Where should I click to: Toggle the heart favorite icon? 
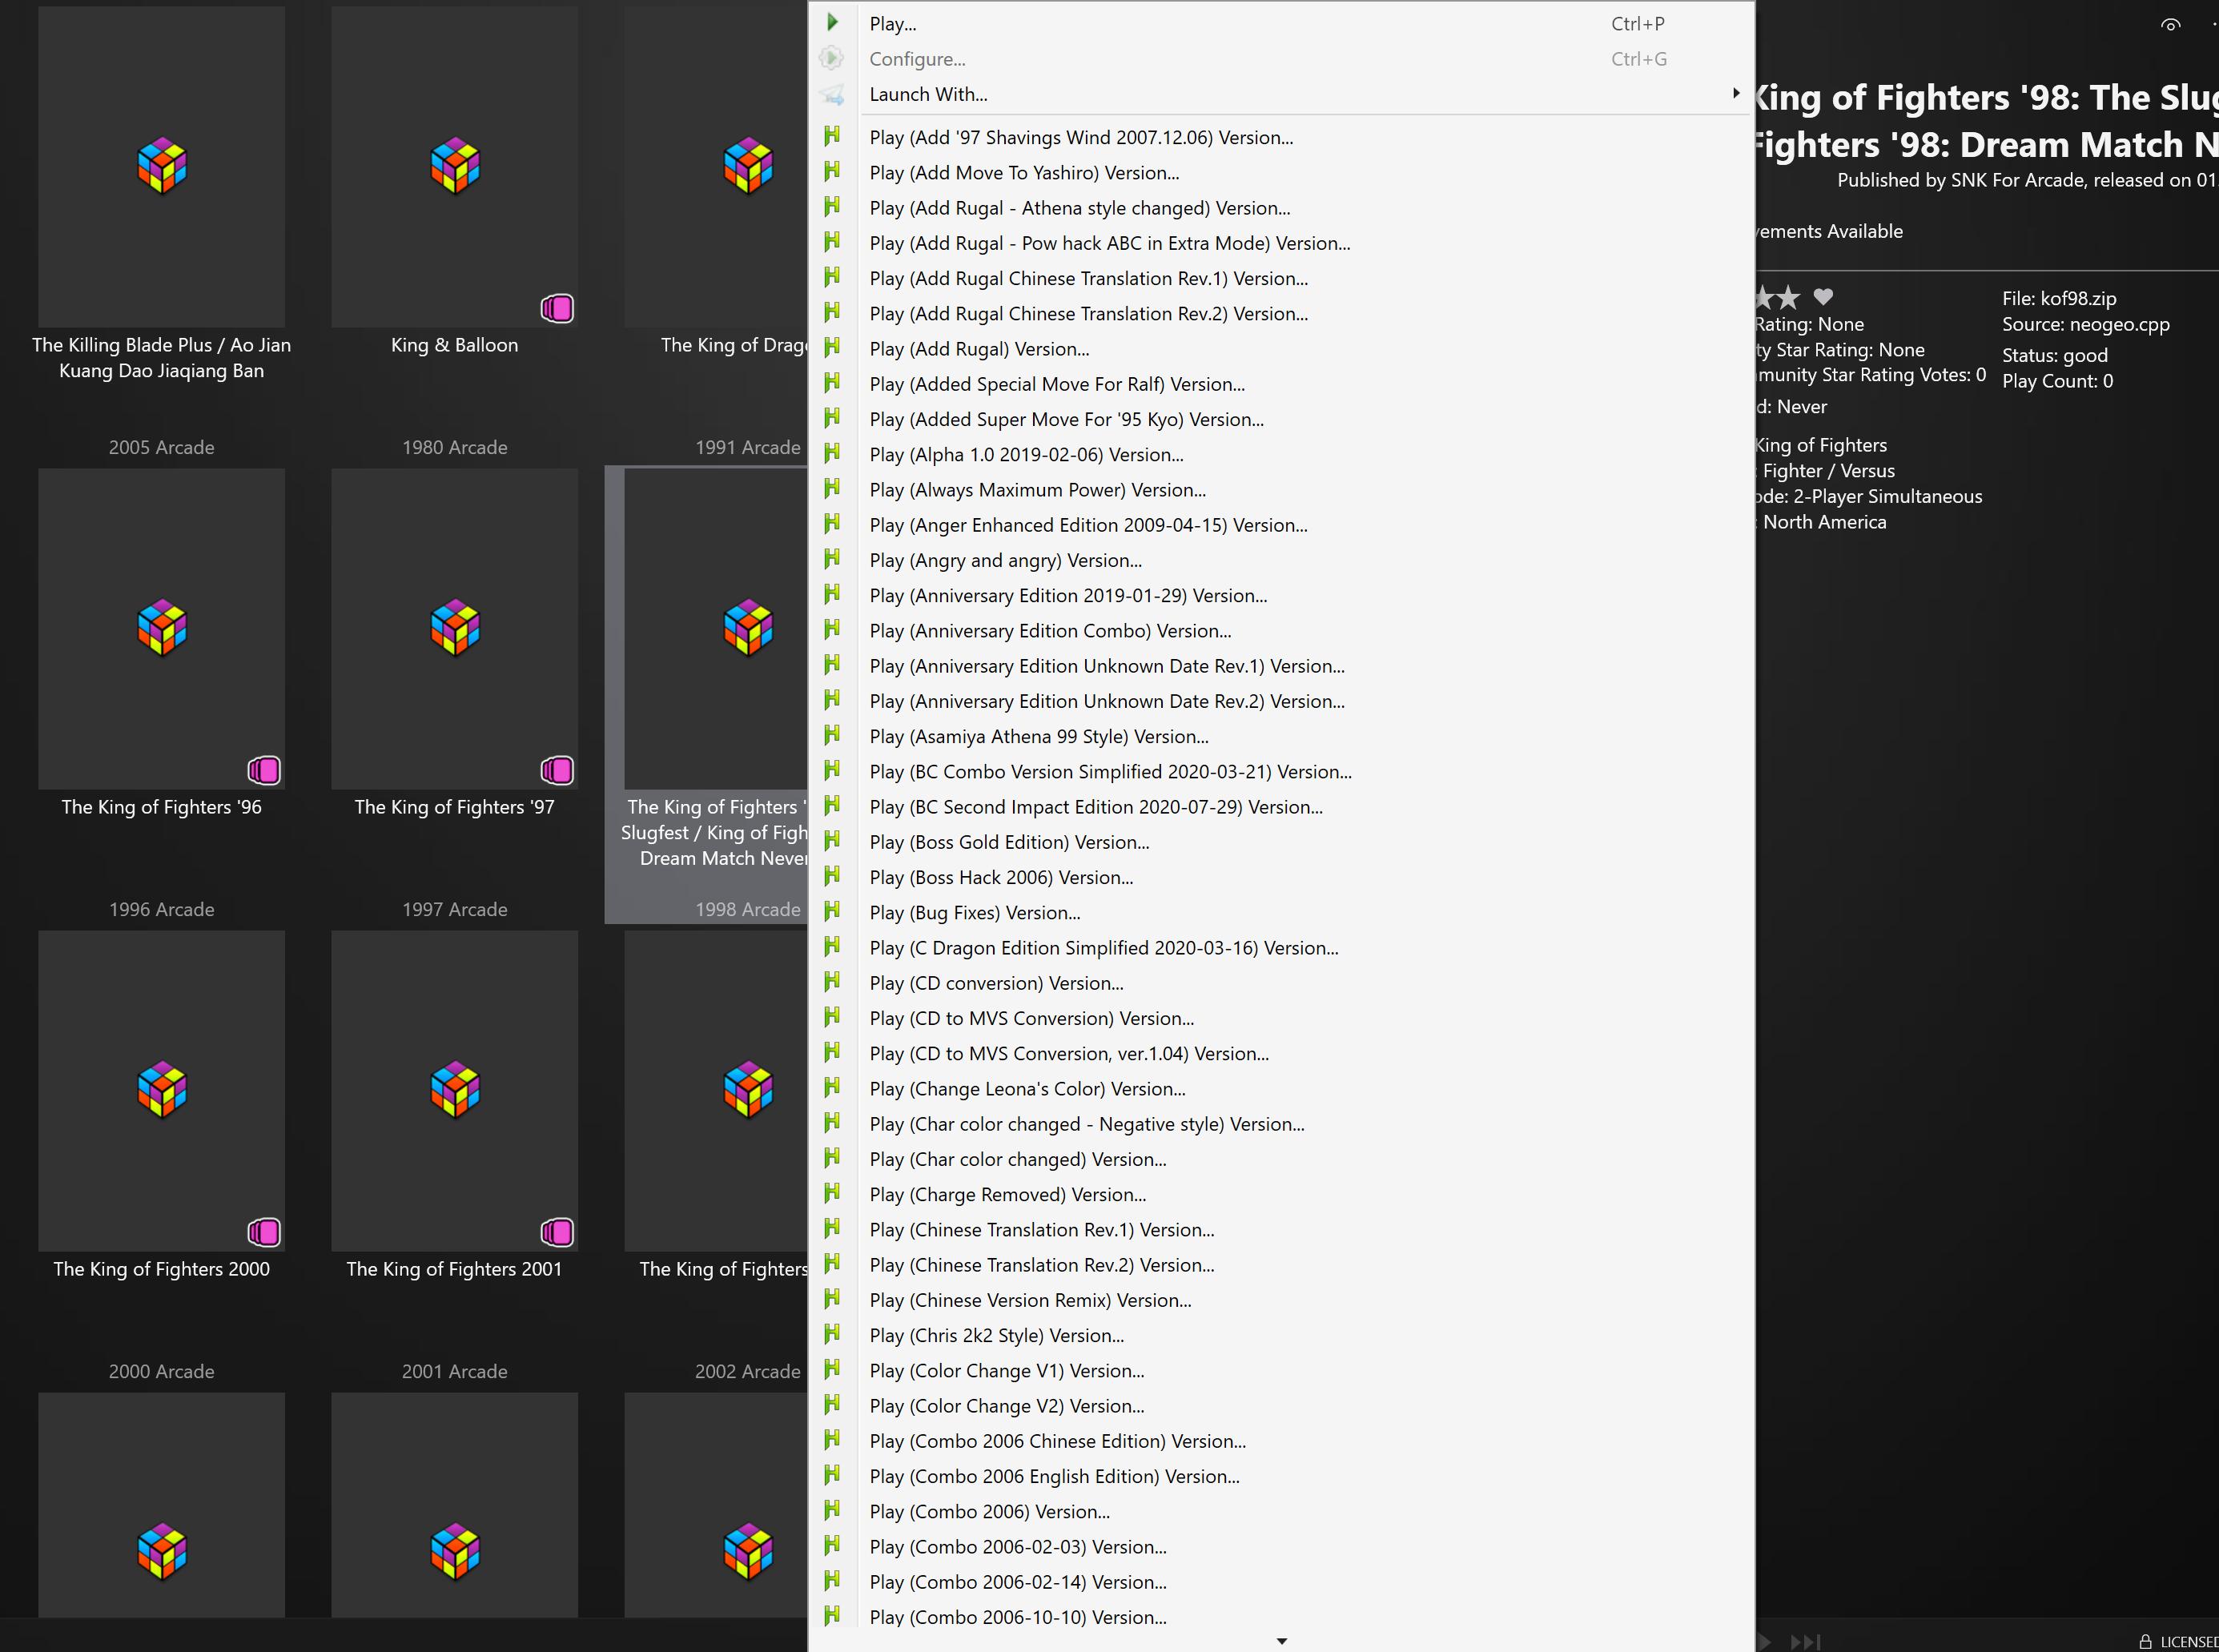tap(1823, 297)
